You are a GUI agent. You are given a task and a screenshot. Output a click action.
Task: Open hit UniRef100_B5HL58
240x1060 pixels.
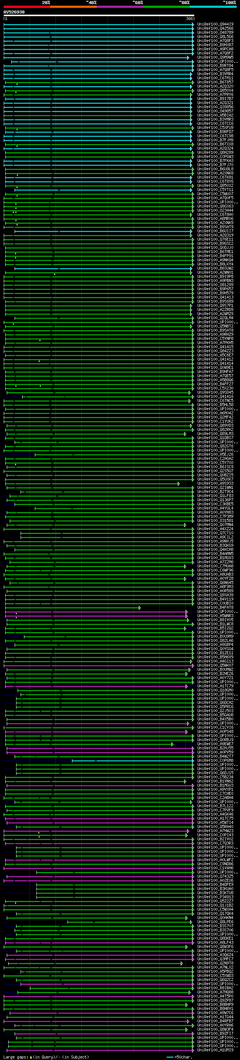[215, 405]
